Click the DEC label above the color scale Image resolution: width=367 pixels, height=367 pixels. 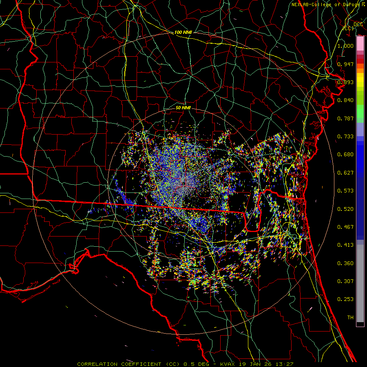point(358,24)
